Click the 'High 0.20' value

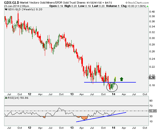71,6
